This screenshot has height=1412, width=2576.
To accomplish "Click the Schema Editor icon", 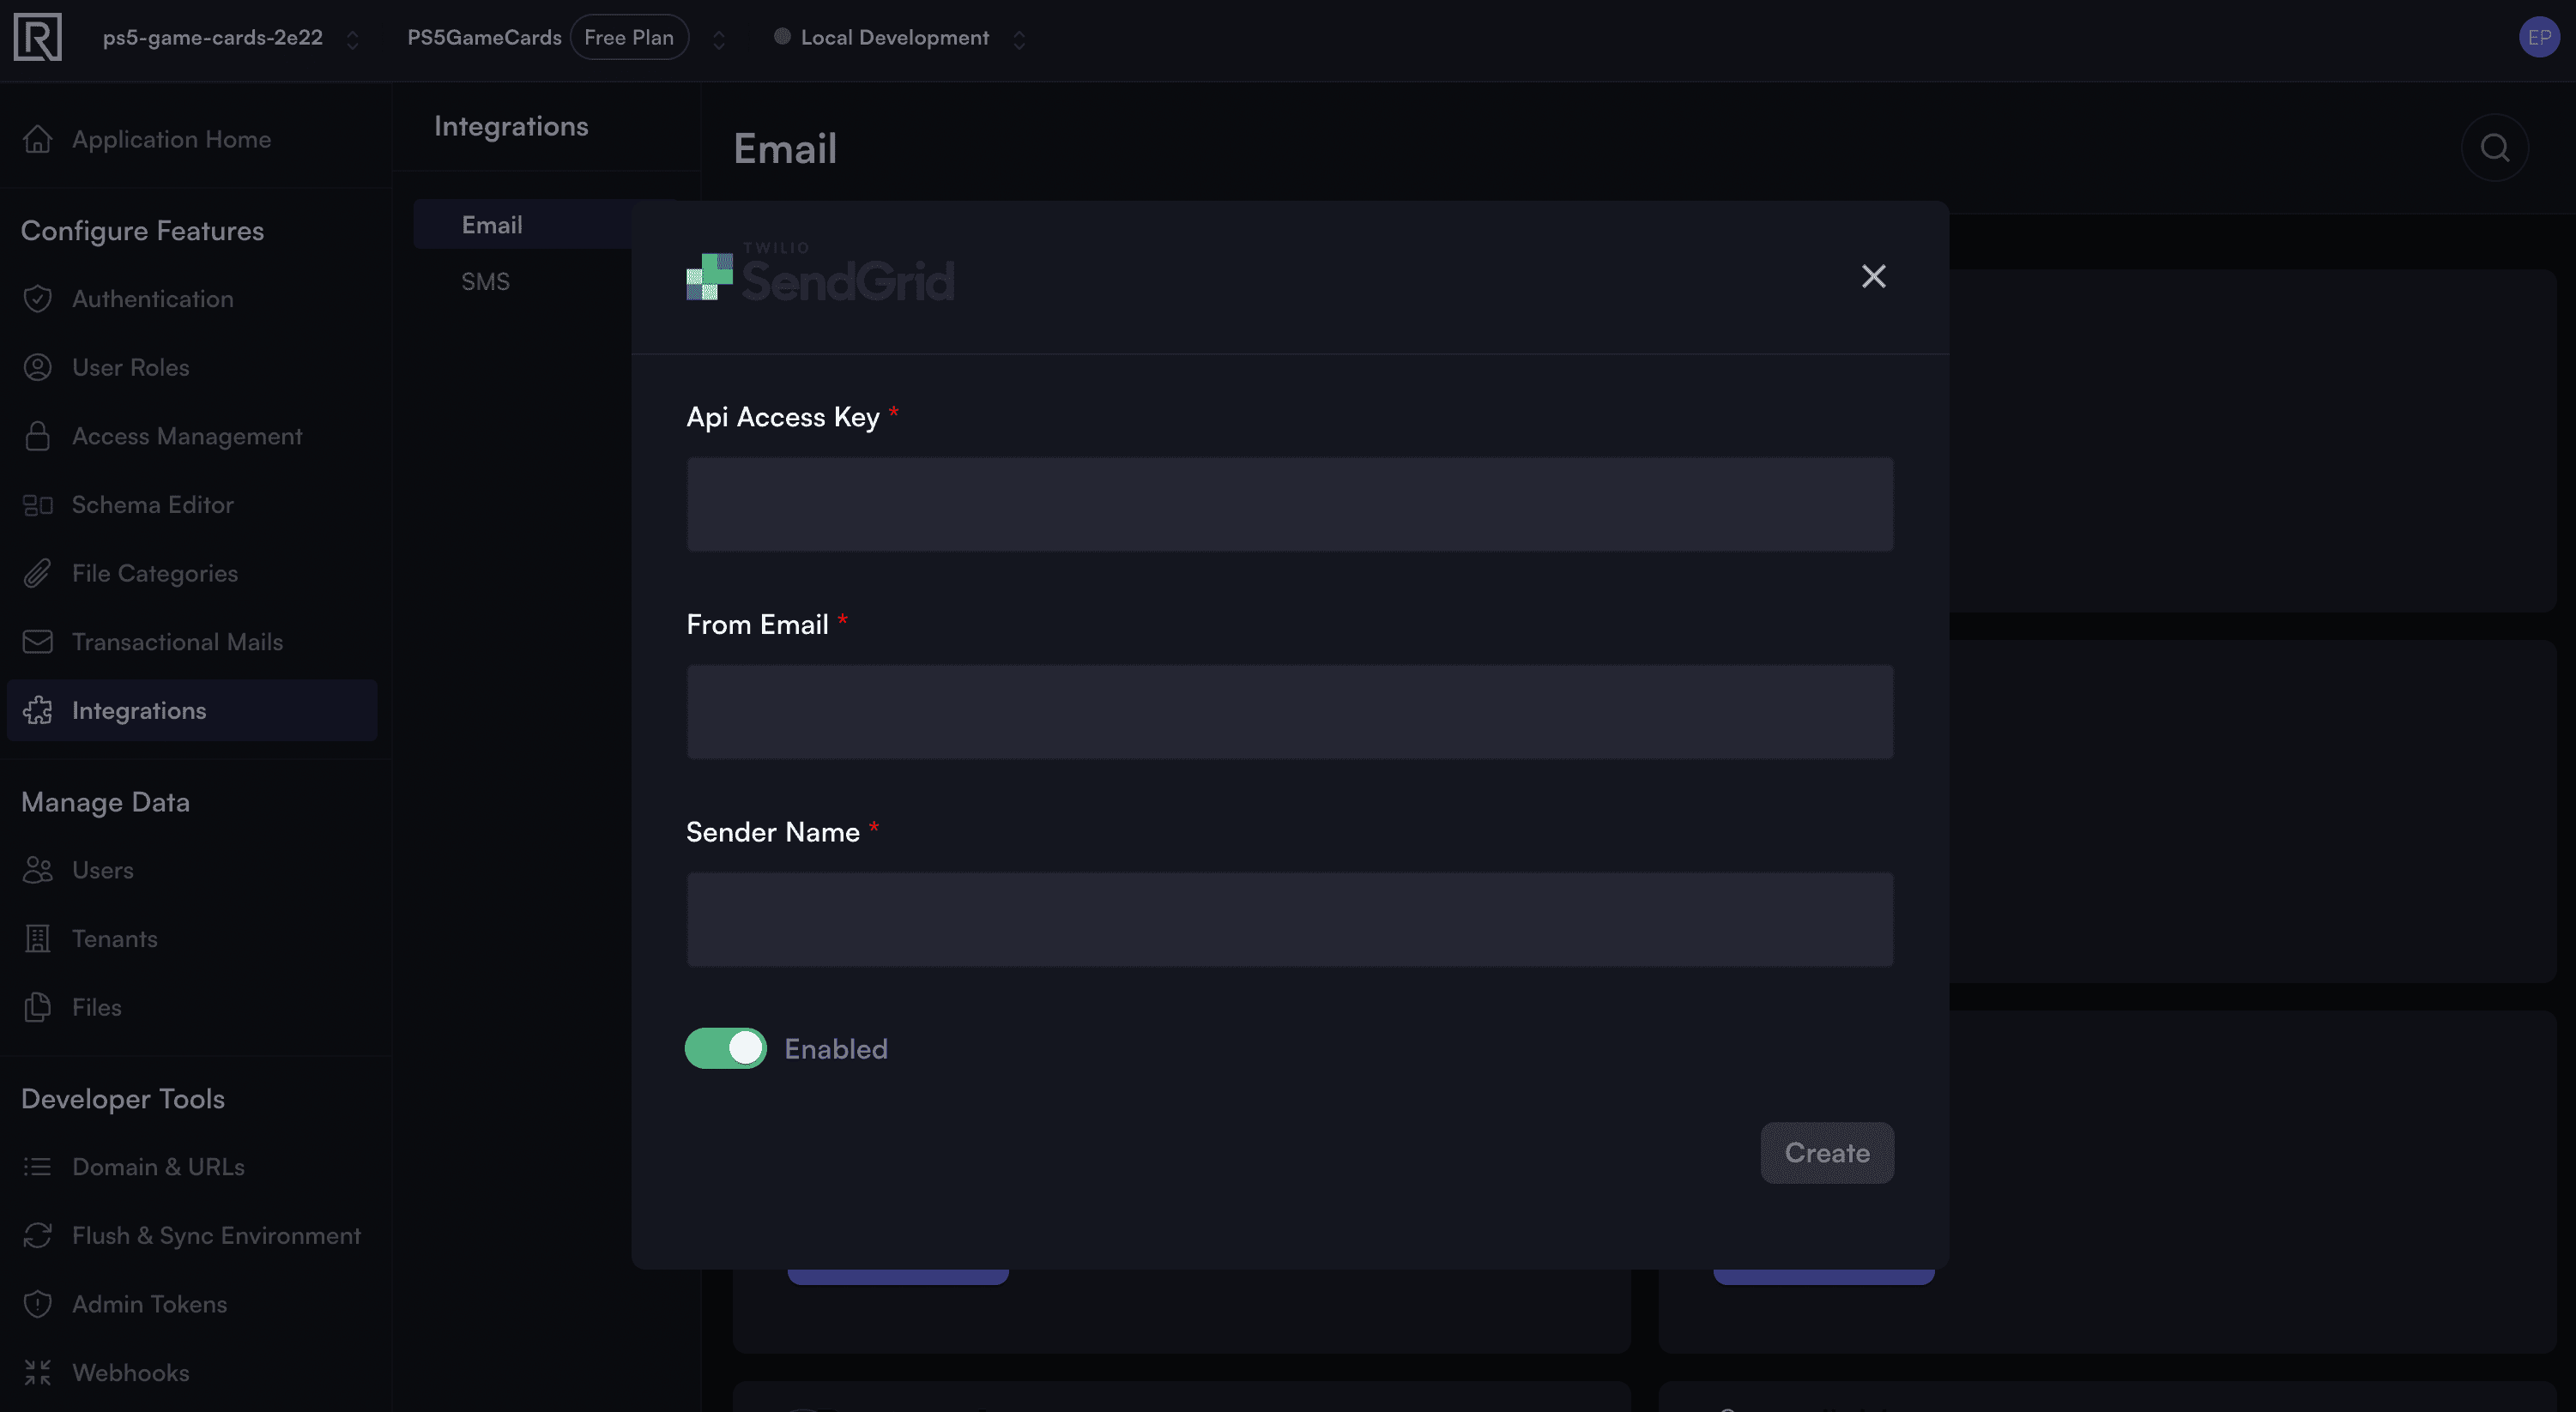I will coord(38,505).
